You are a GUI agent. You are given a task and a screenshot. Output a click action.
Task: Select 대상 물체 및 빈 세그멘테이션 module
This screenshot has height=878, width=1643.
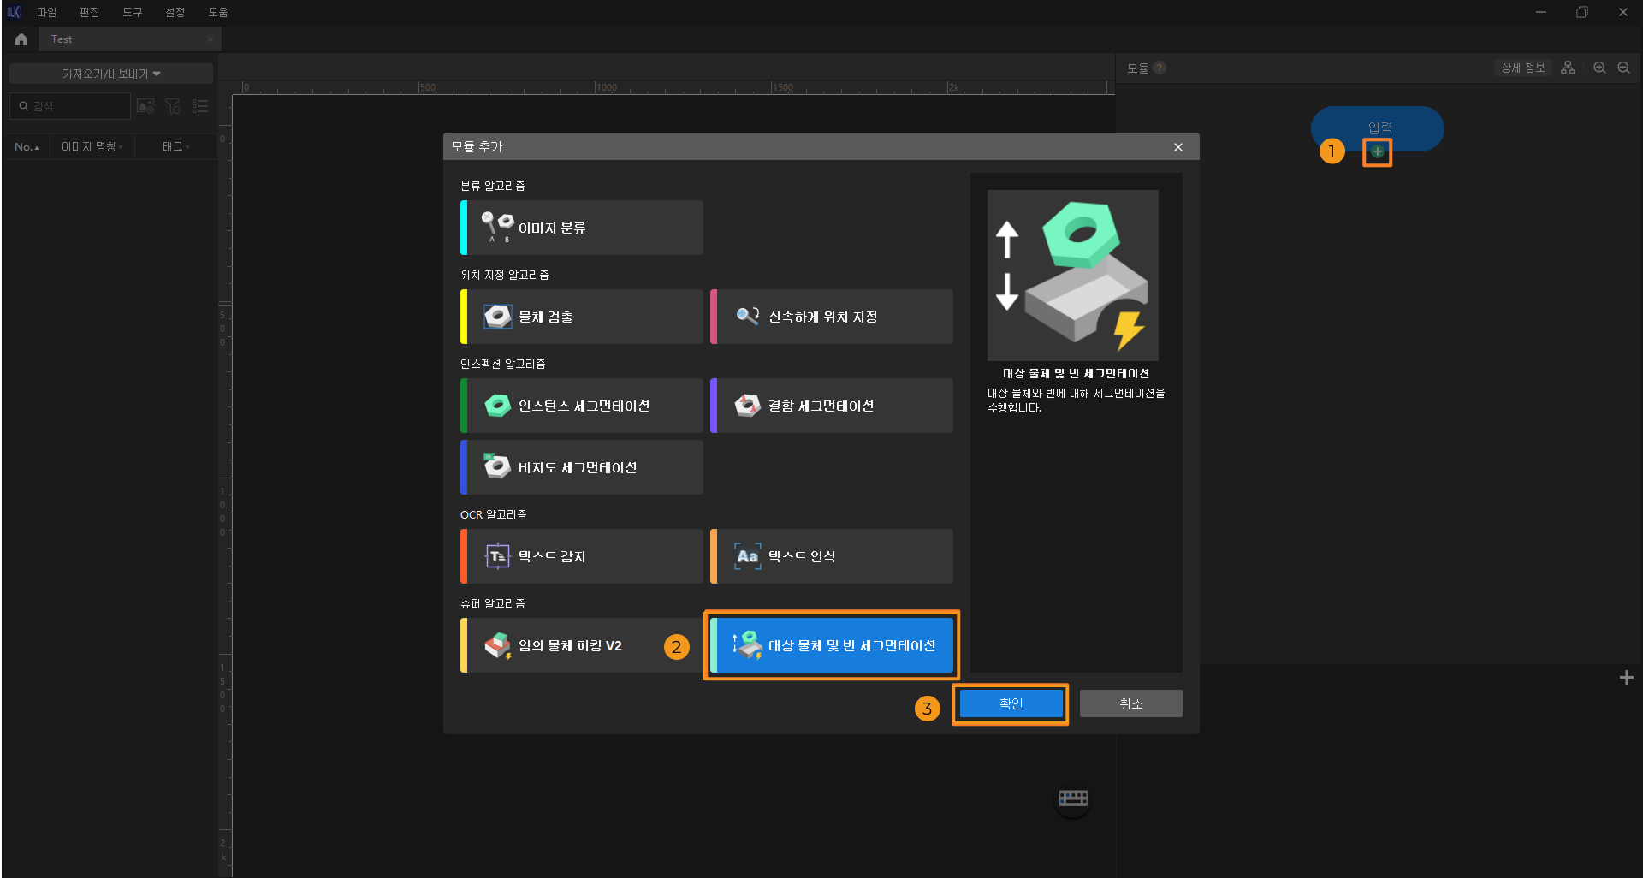coord(832,645)
